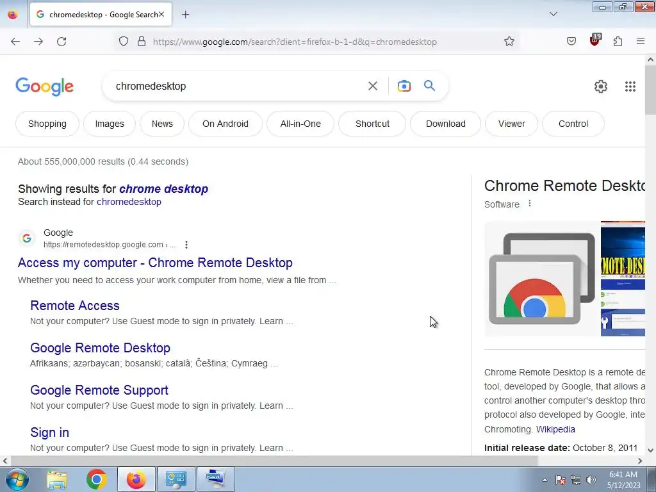This screenshot has height=492, width=656.
Task: Open the Google Remote Support sitelink
Action: 99,390
